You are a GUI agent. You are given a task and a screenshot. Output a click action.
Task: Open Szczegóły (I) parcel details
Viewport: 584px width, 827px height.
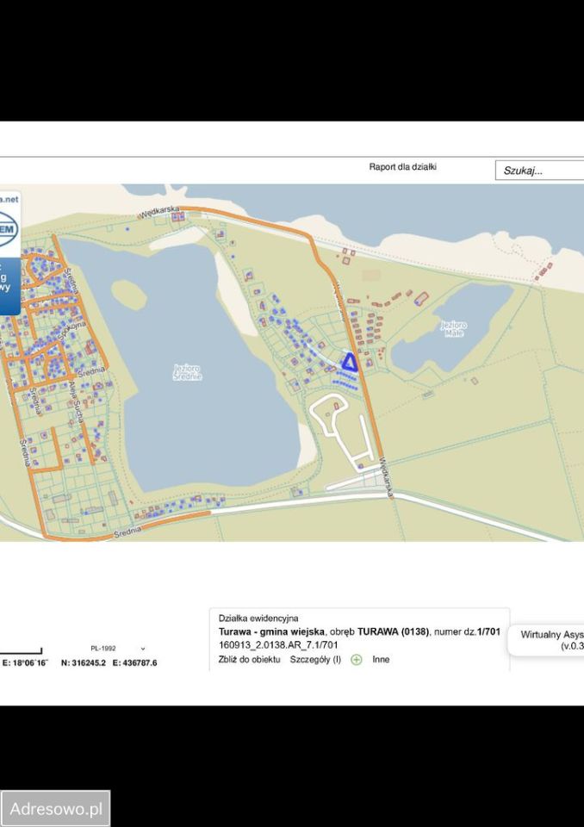(x=315, y=659)
